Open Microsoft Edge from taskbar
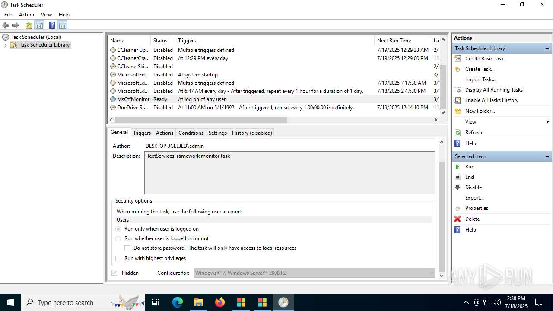553x311 pixels. (x=178, y=302)
